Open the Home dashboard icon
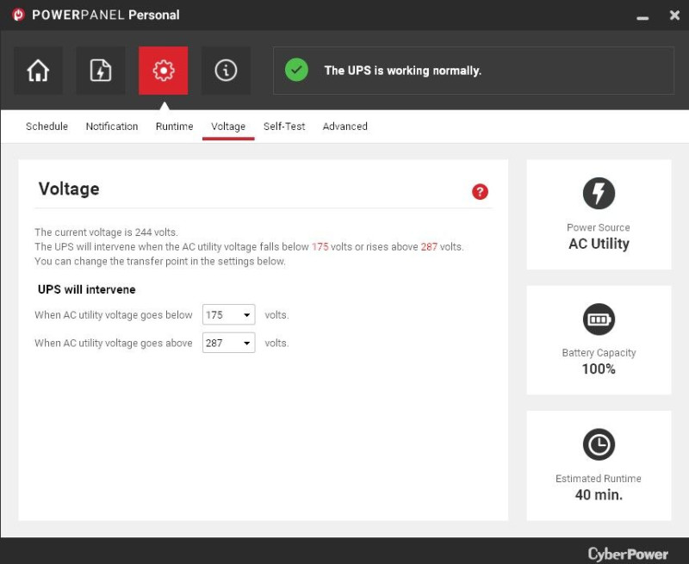 [x=38, y=71]
